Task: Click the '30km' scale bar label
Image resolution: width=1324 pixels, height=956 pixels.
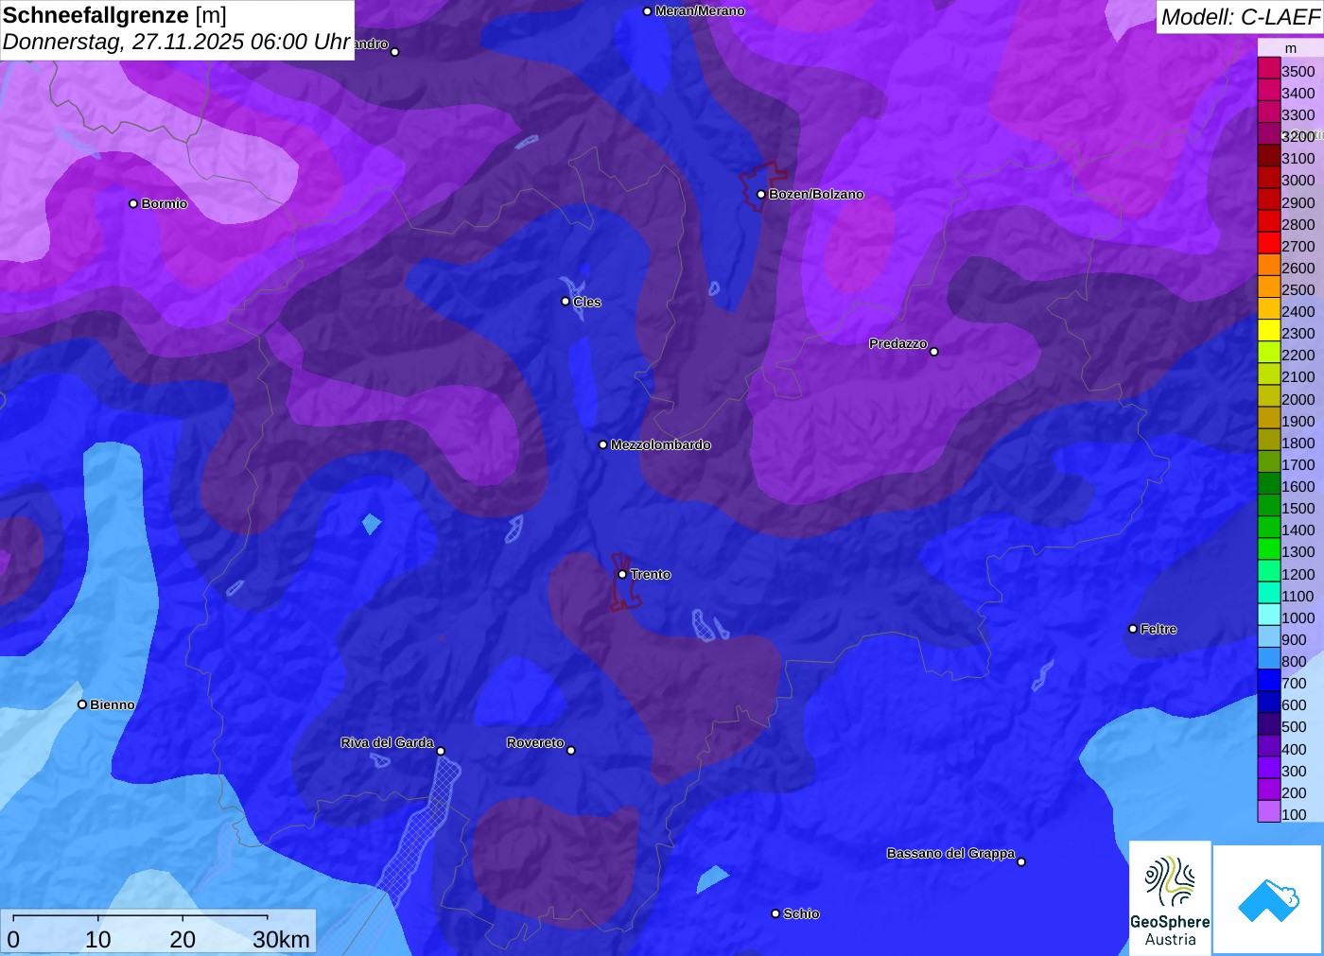Action: pos(282,939)
